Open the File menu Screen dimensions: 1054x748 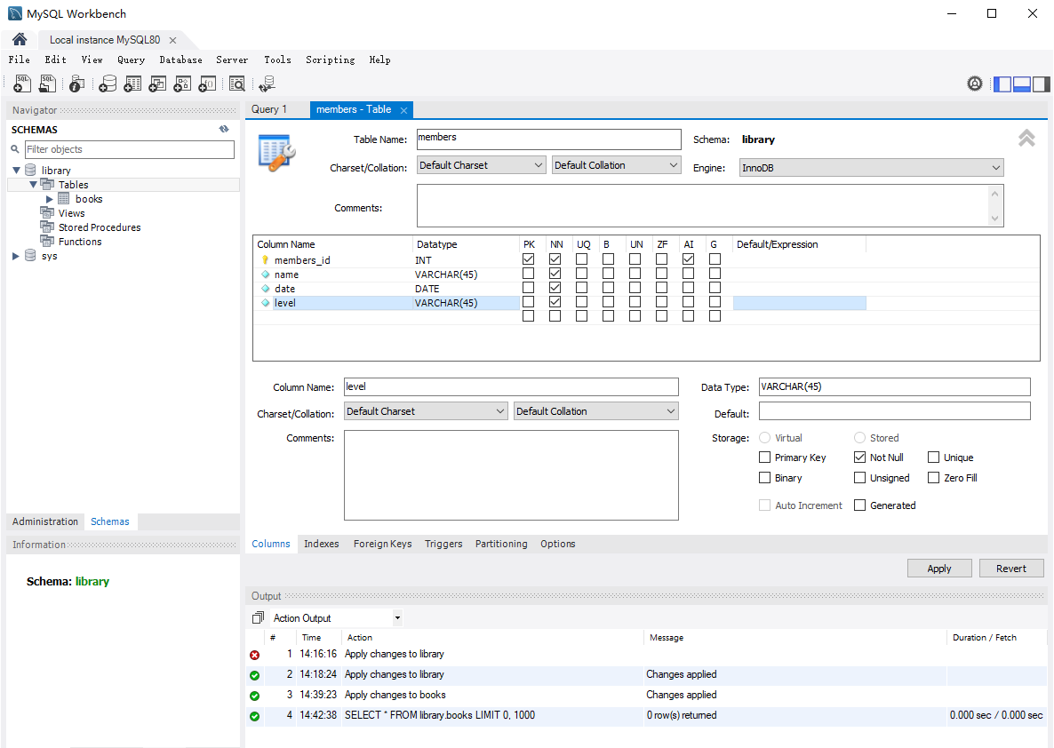[x=19, y=60]
